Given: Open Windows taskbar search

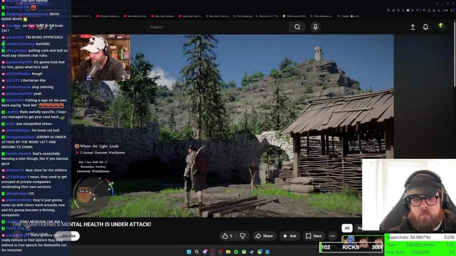Looking at the screenshot, I should pyautogui.click(x=197, y=252).
